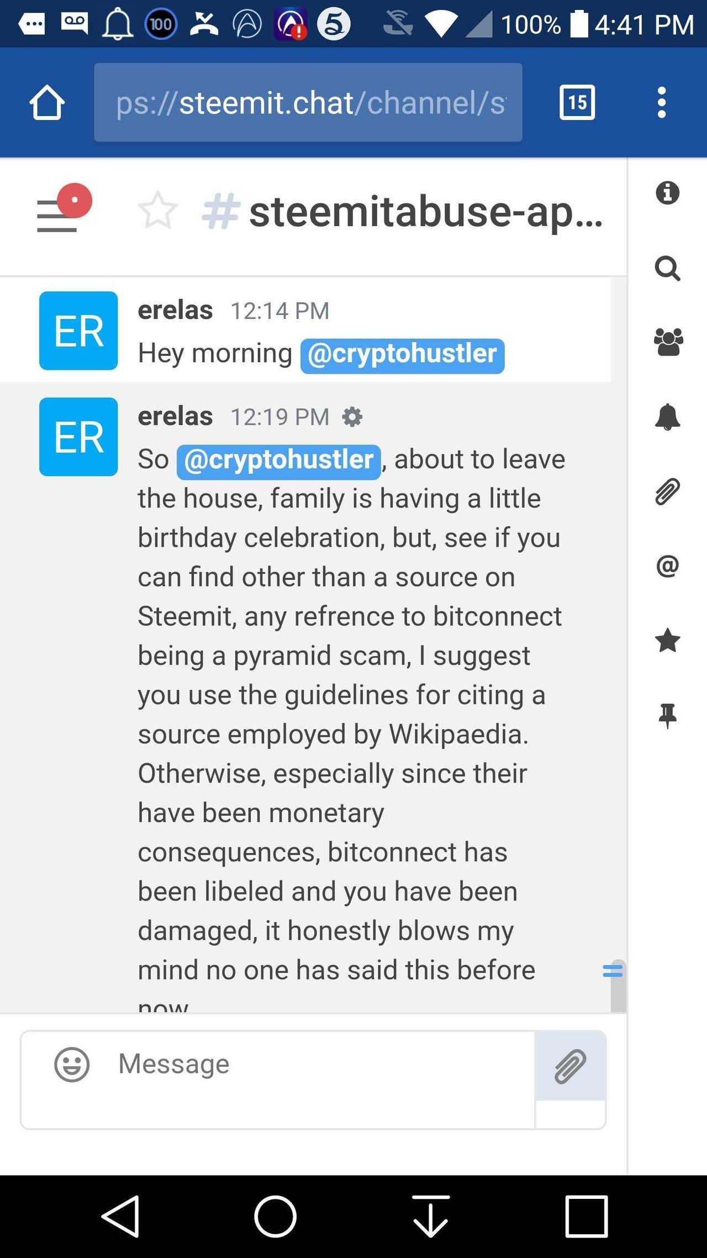707x1258 pixels.
Task: Open the browser tab switcher showing 15
Action: point(577,102)
